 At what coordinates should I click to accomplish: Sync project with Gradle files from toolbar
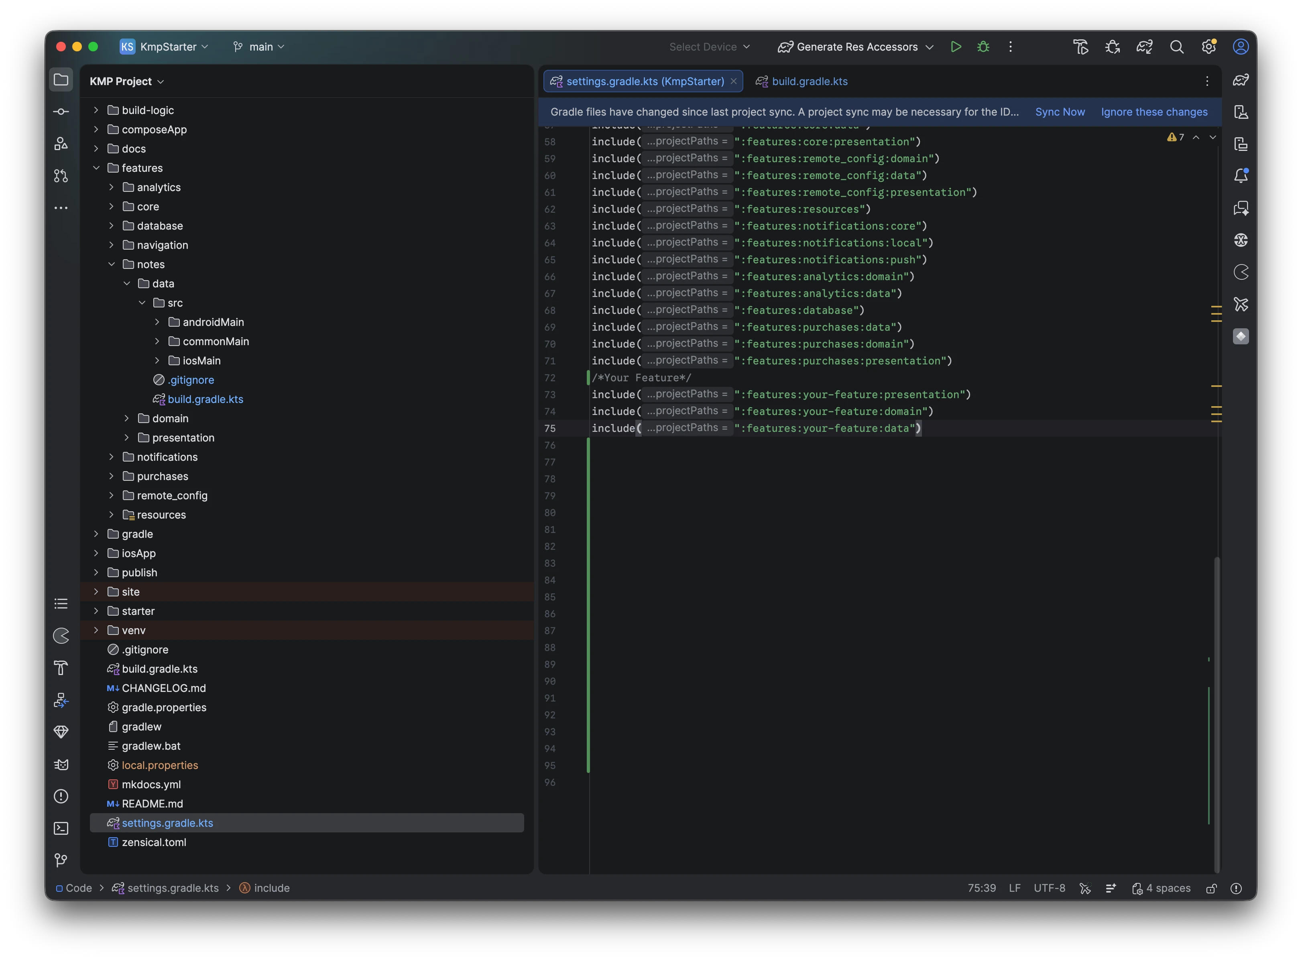point(1145,47)
